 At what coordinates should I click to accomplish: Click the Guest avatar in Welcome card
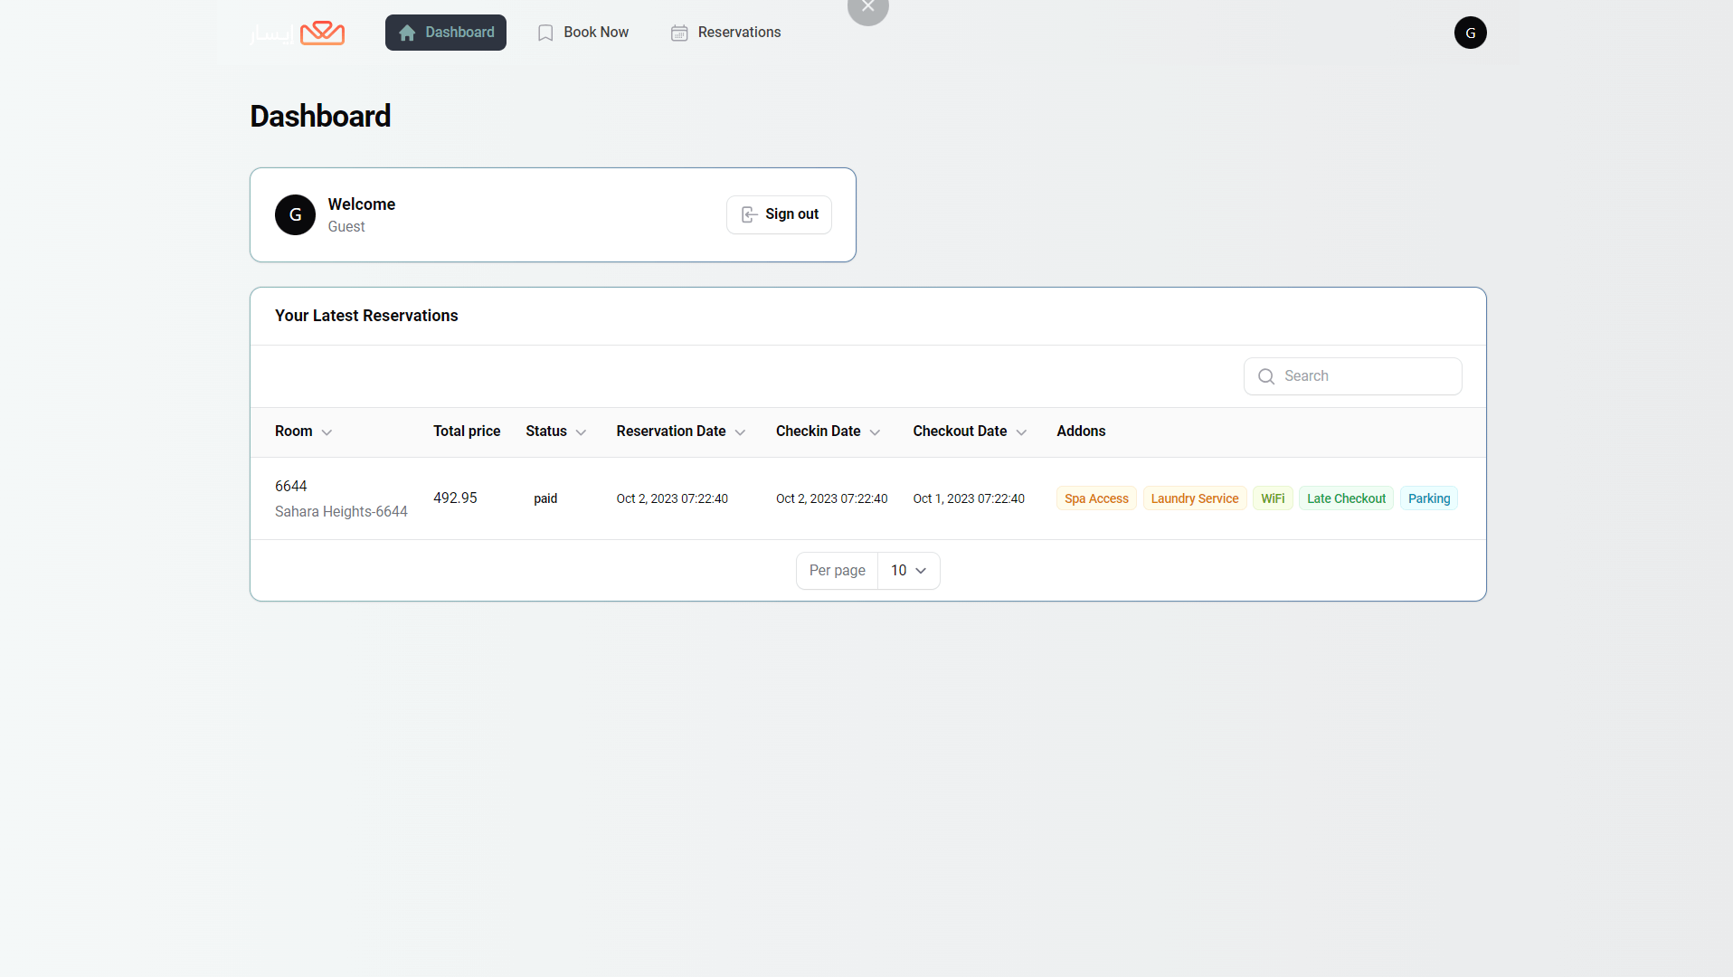pyautogui.click(x=295, y=215)
